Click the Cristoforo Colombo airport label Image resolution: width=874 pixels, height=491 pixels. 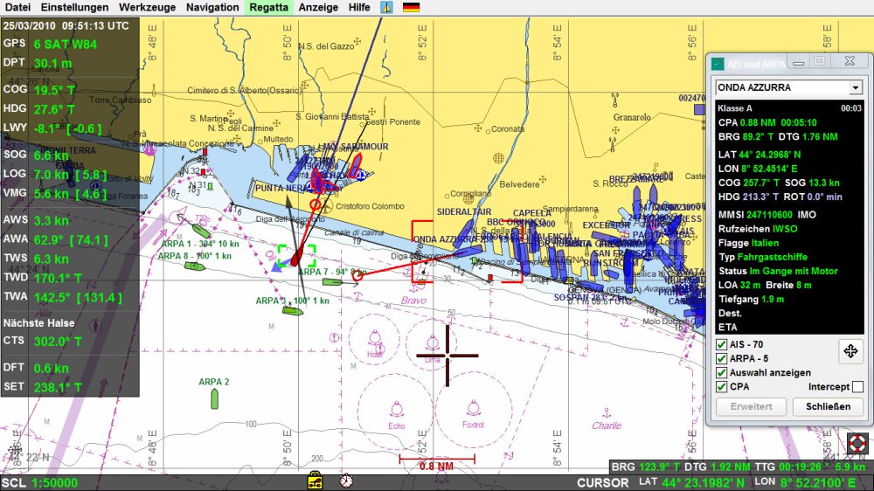pyautogui.click(x=370, y=206)
